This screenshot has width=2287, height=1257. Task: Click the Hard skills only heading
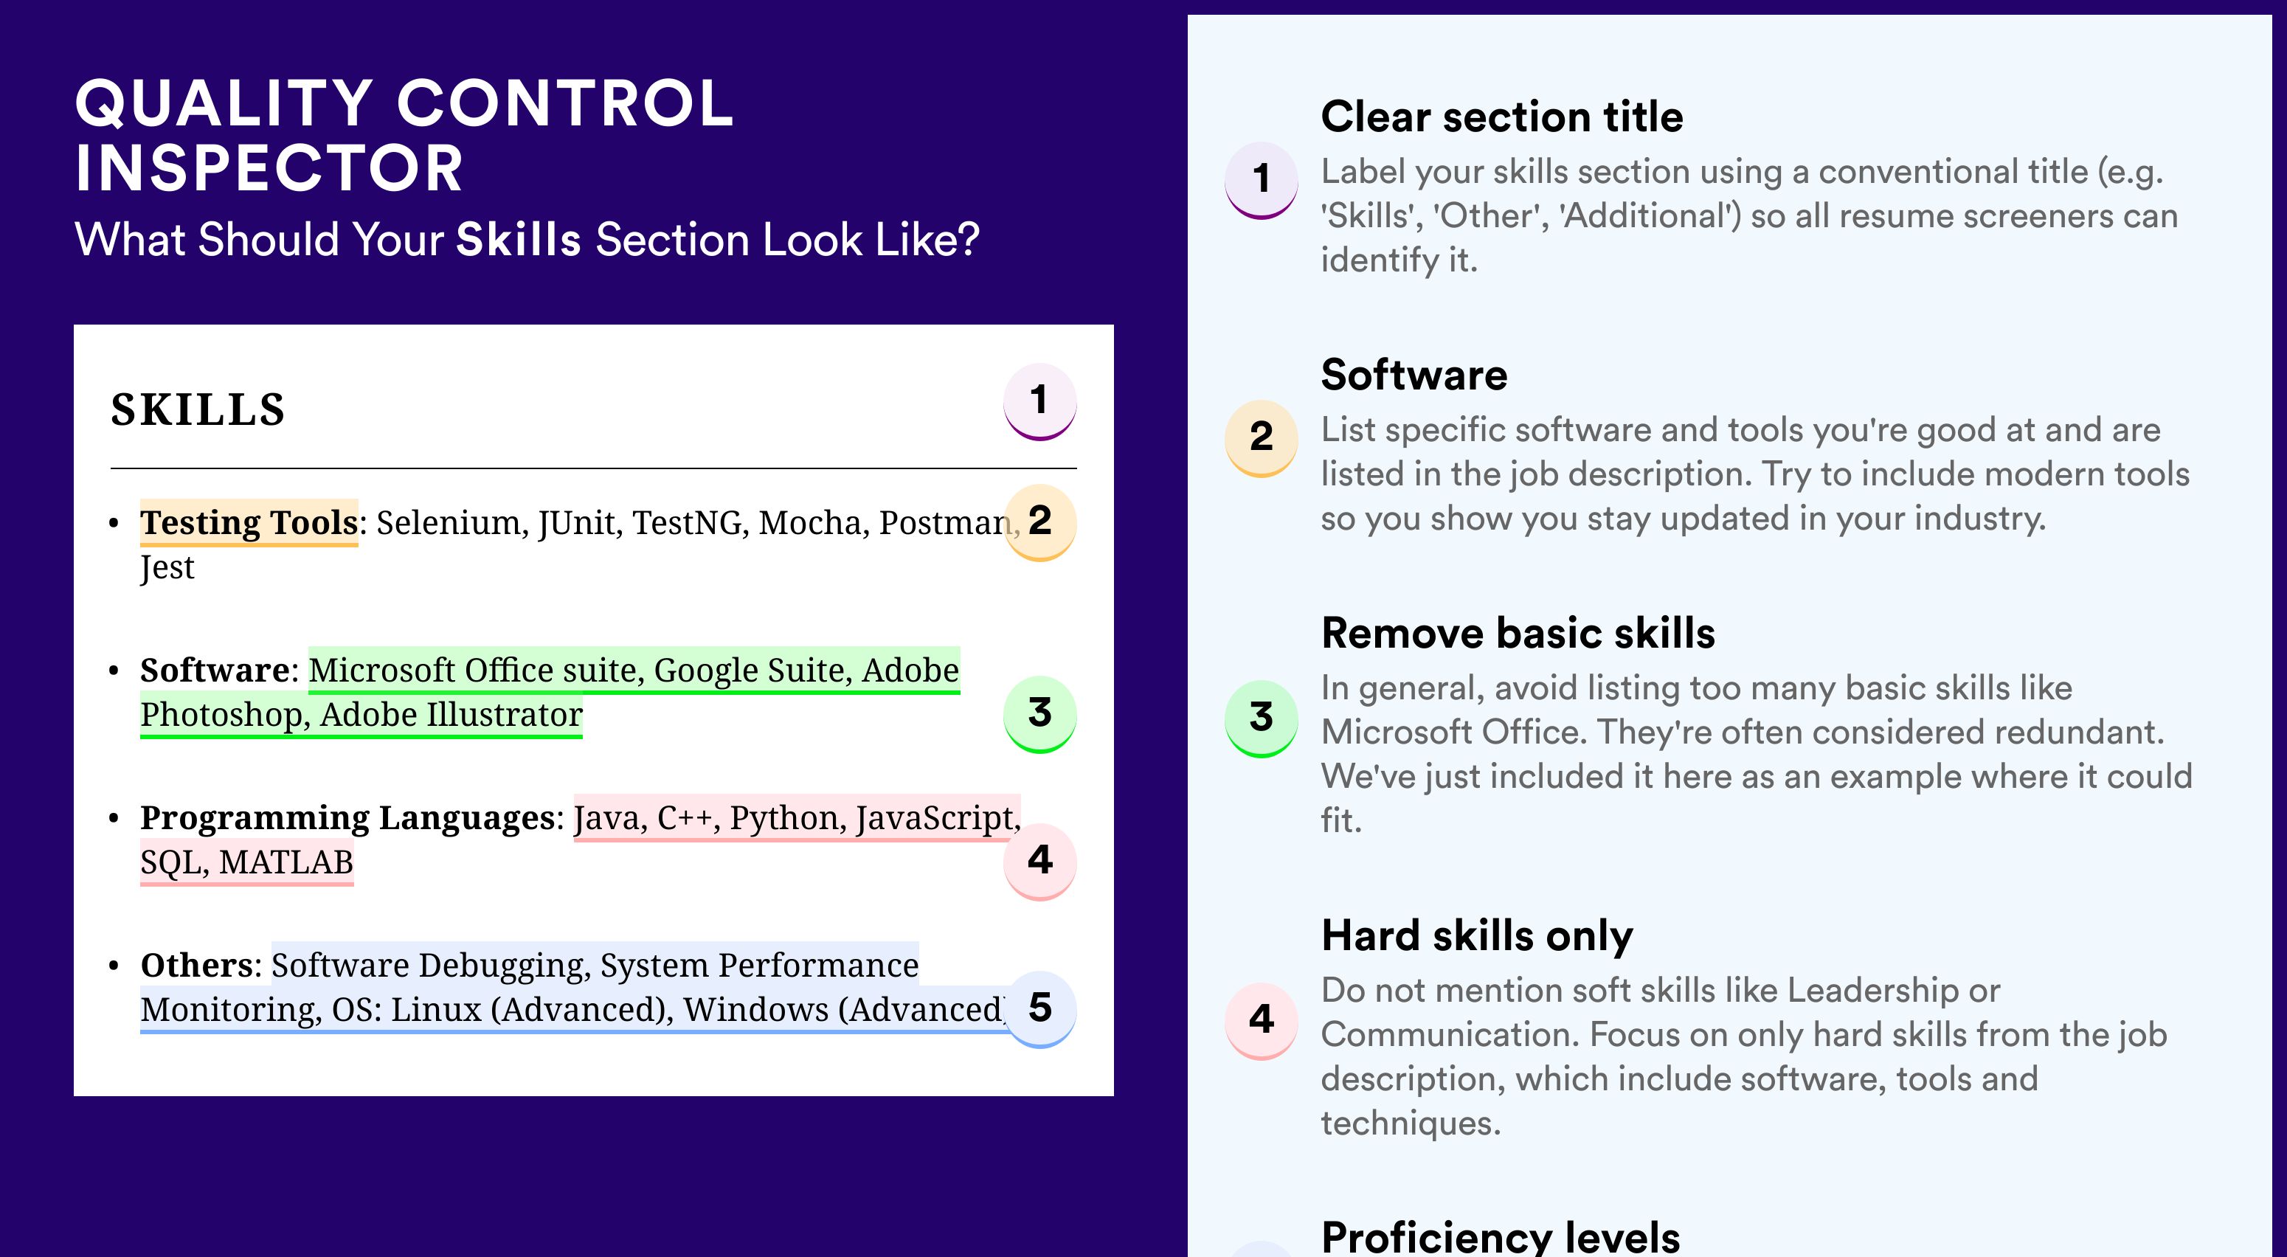click(1477, 935)
